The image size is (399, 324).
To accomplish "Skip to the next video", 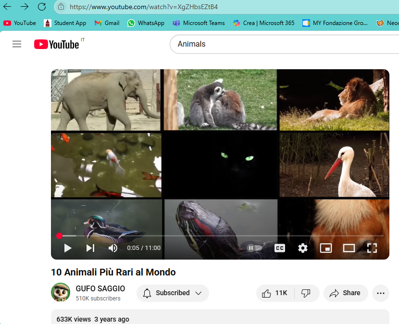I will [90, 248].
